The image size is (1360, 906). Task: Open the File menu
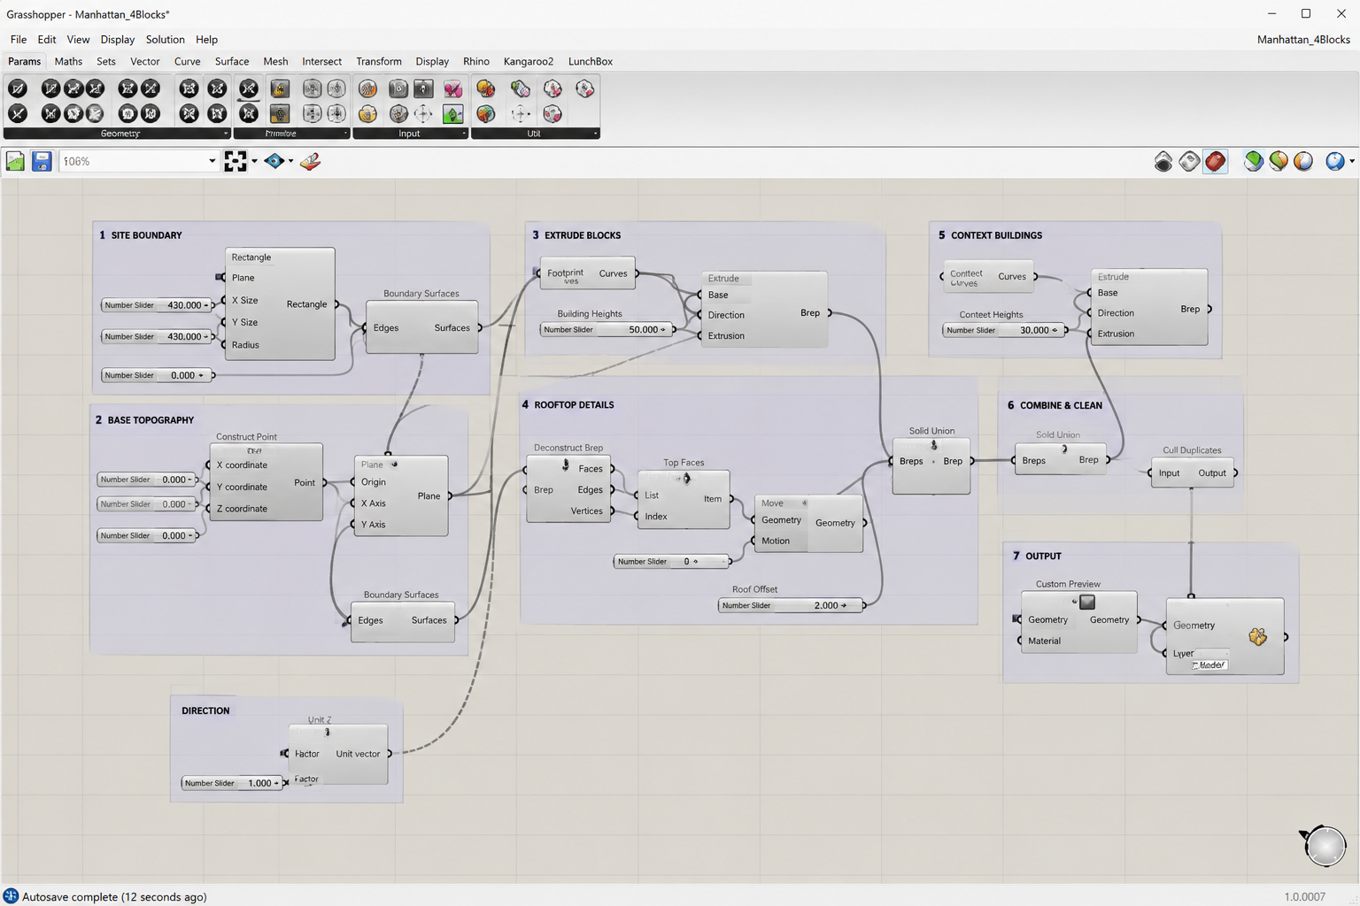(x=19, y=40)
